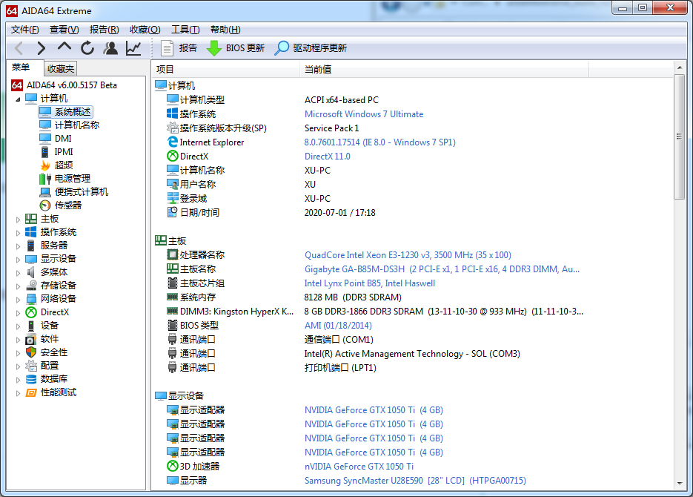Open the 工具(T) menu
This screenshot has height=497, width=693.
click(x=185, y=30)
